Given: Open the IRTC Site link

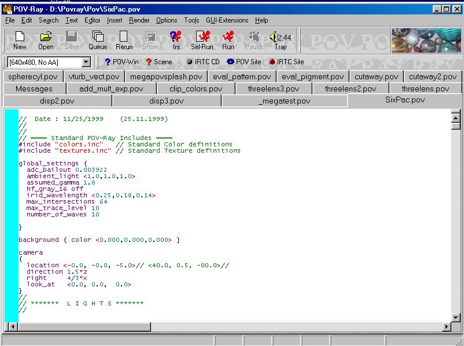Looking at the screenshot, I should pos(286,62).
